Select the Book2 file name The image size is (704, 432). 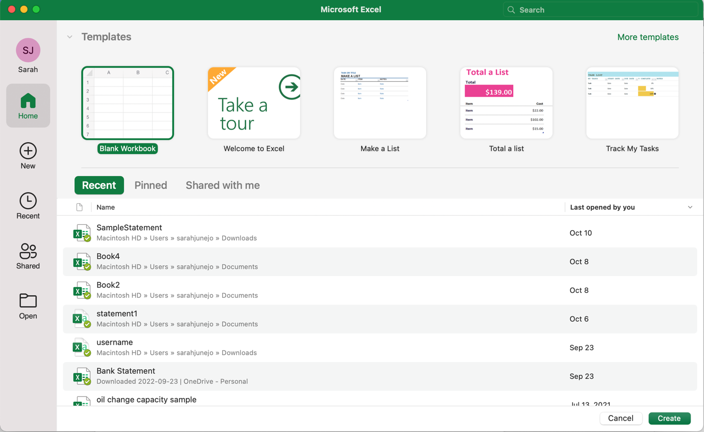108,285
